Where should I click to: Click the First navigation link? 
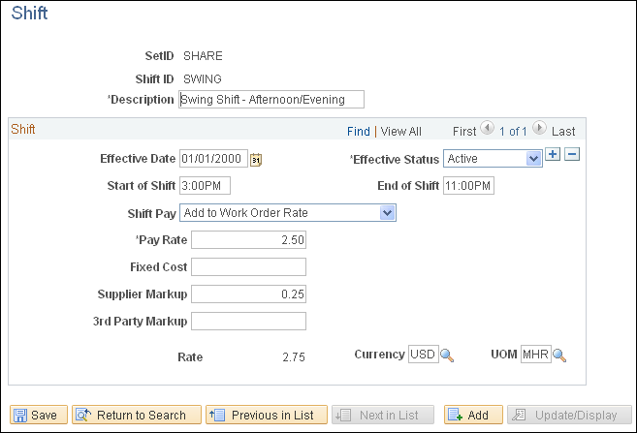tap(464, 132)
